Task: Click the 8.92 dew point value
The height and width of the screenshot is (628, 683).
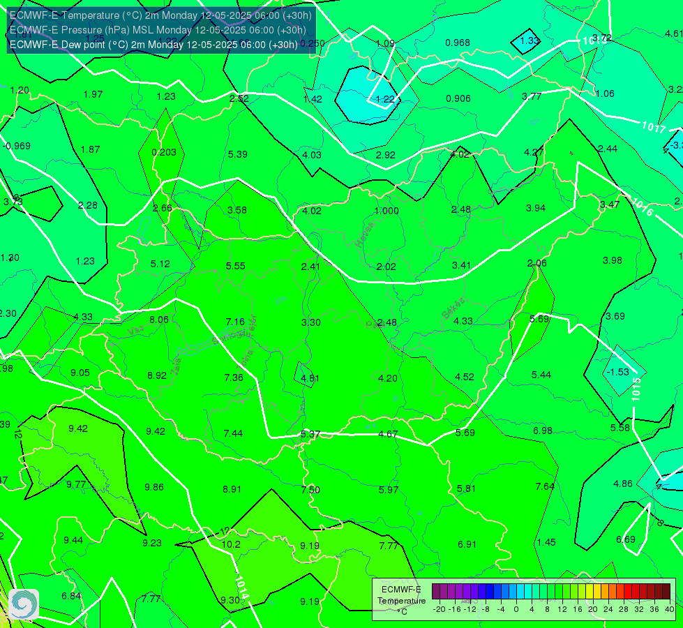Action: point(157,375)
